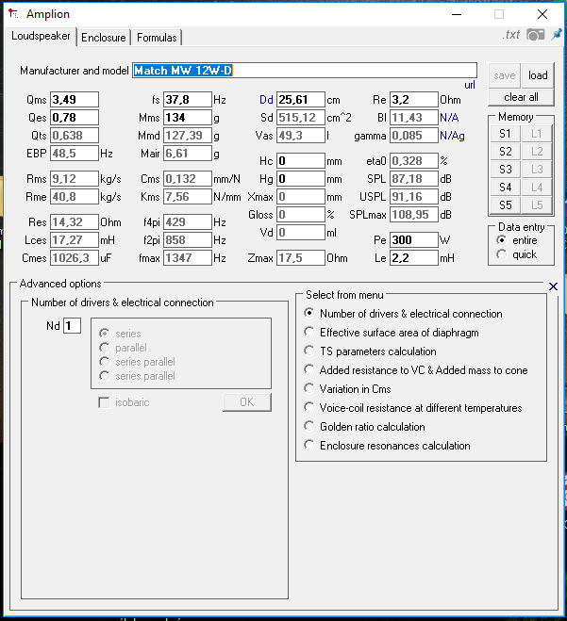
Task: Select entire data entry mode
Action: 517,240
